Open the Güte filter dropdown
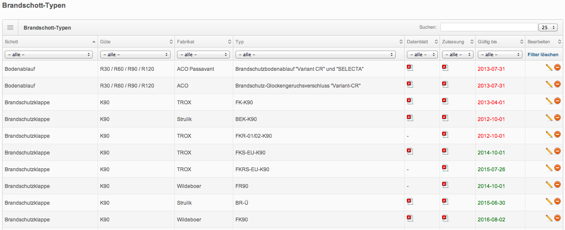 pos(135,54)
